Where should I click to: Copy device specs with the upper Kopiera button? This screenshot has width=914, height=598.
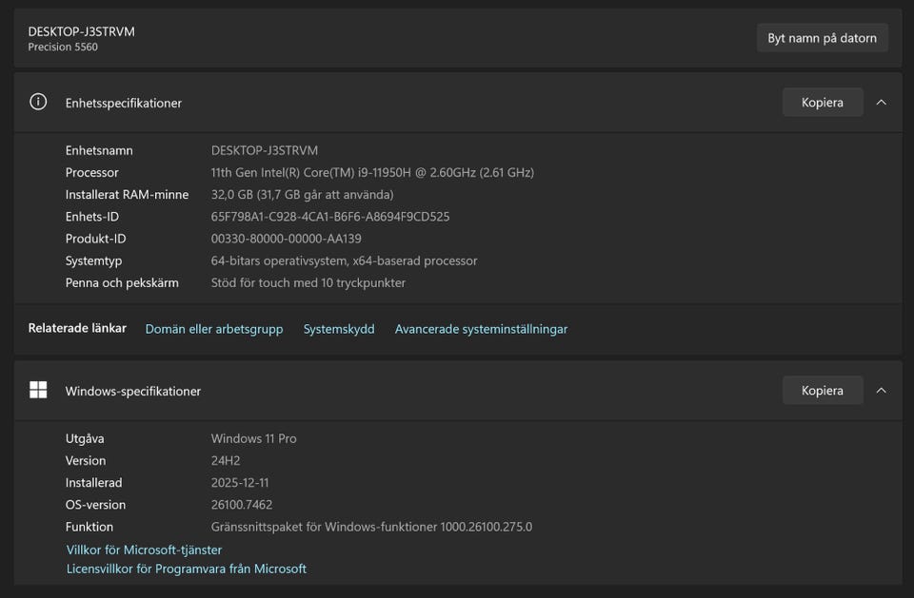point(823,102)
